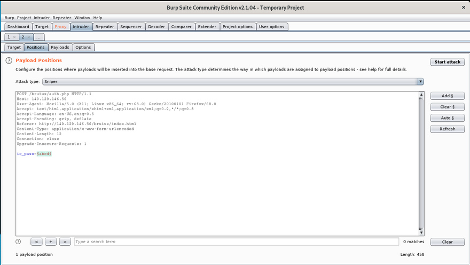Open the User options tab
Image resolution: width=470 pixels, height=265 pixels.
(x=271, y=27)
